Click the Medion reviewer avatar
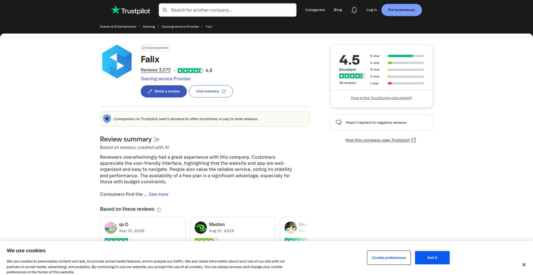 click(201, 228)
